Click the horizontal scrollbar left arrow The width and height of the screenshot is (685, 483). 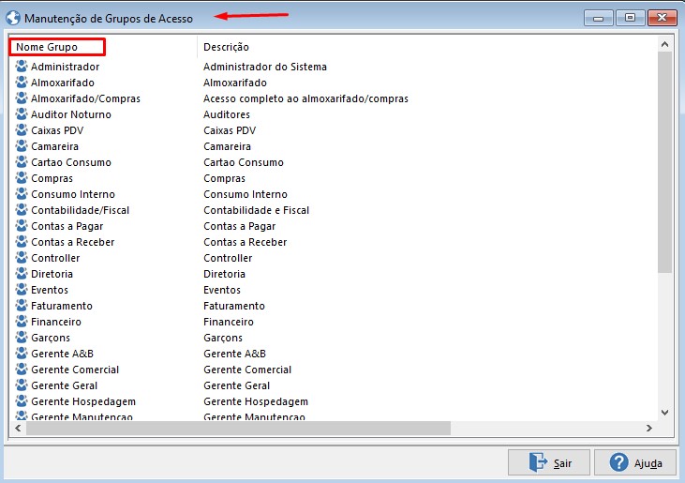[18, 428]
